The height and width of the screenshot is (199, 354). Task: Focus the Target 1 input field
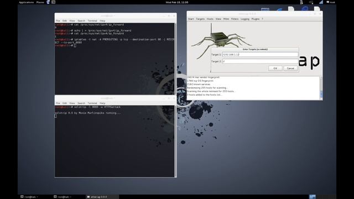tap(260, 55)
